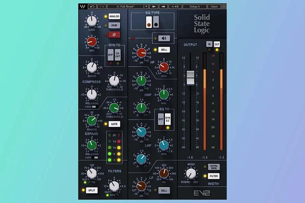This screenshot has width=305, height=203.
Task: Flip the COMPRESS F.ATK switch
Action: coord(95,107)
